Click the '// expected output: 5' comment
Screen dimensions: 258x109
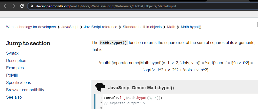(x=124, y=103)
